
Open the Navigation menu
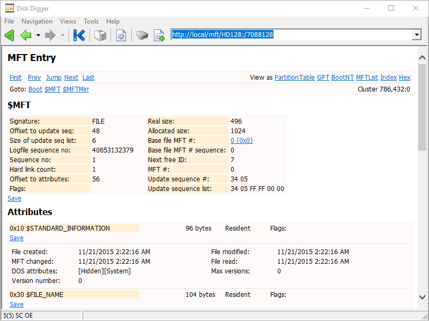[37, 21]
